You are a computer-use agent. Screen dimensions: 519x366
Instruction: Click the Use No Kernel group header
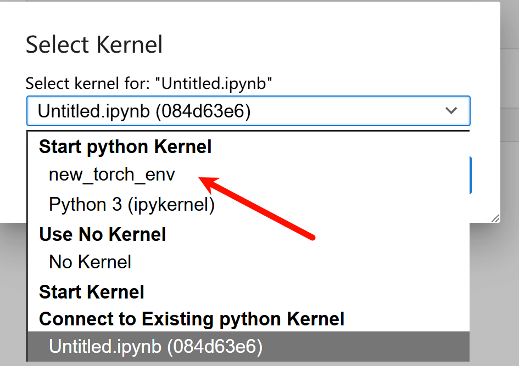(x=102, y=234)
